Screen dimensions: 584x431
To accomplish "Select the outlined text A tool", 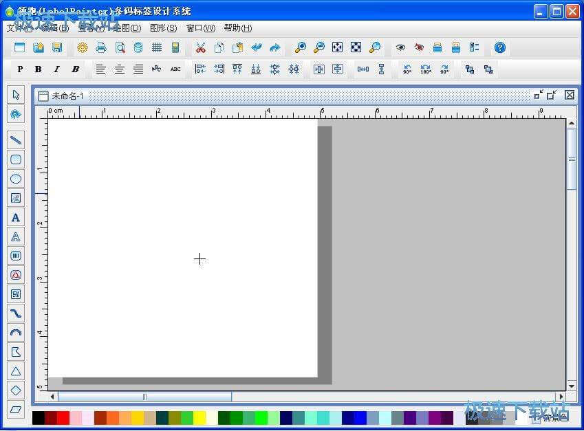I will pos(16,236).
